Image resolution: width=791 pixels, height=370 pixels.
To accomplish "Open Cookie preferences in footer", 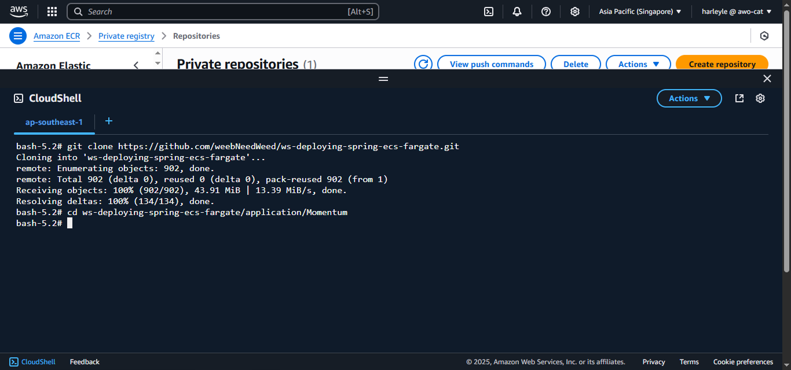I will tap(743, 362).
